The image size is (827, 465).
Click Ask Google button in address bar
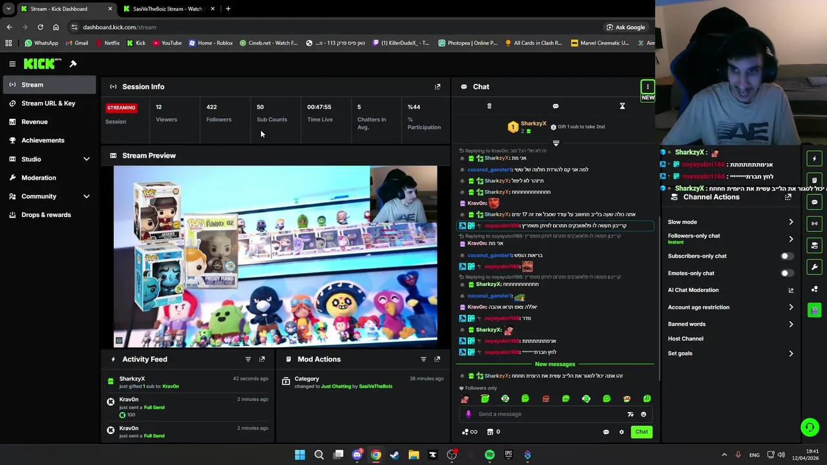pyautogui.click(x=625, y=27)
